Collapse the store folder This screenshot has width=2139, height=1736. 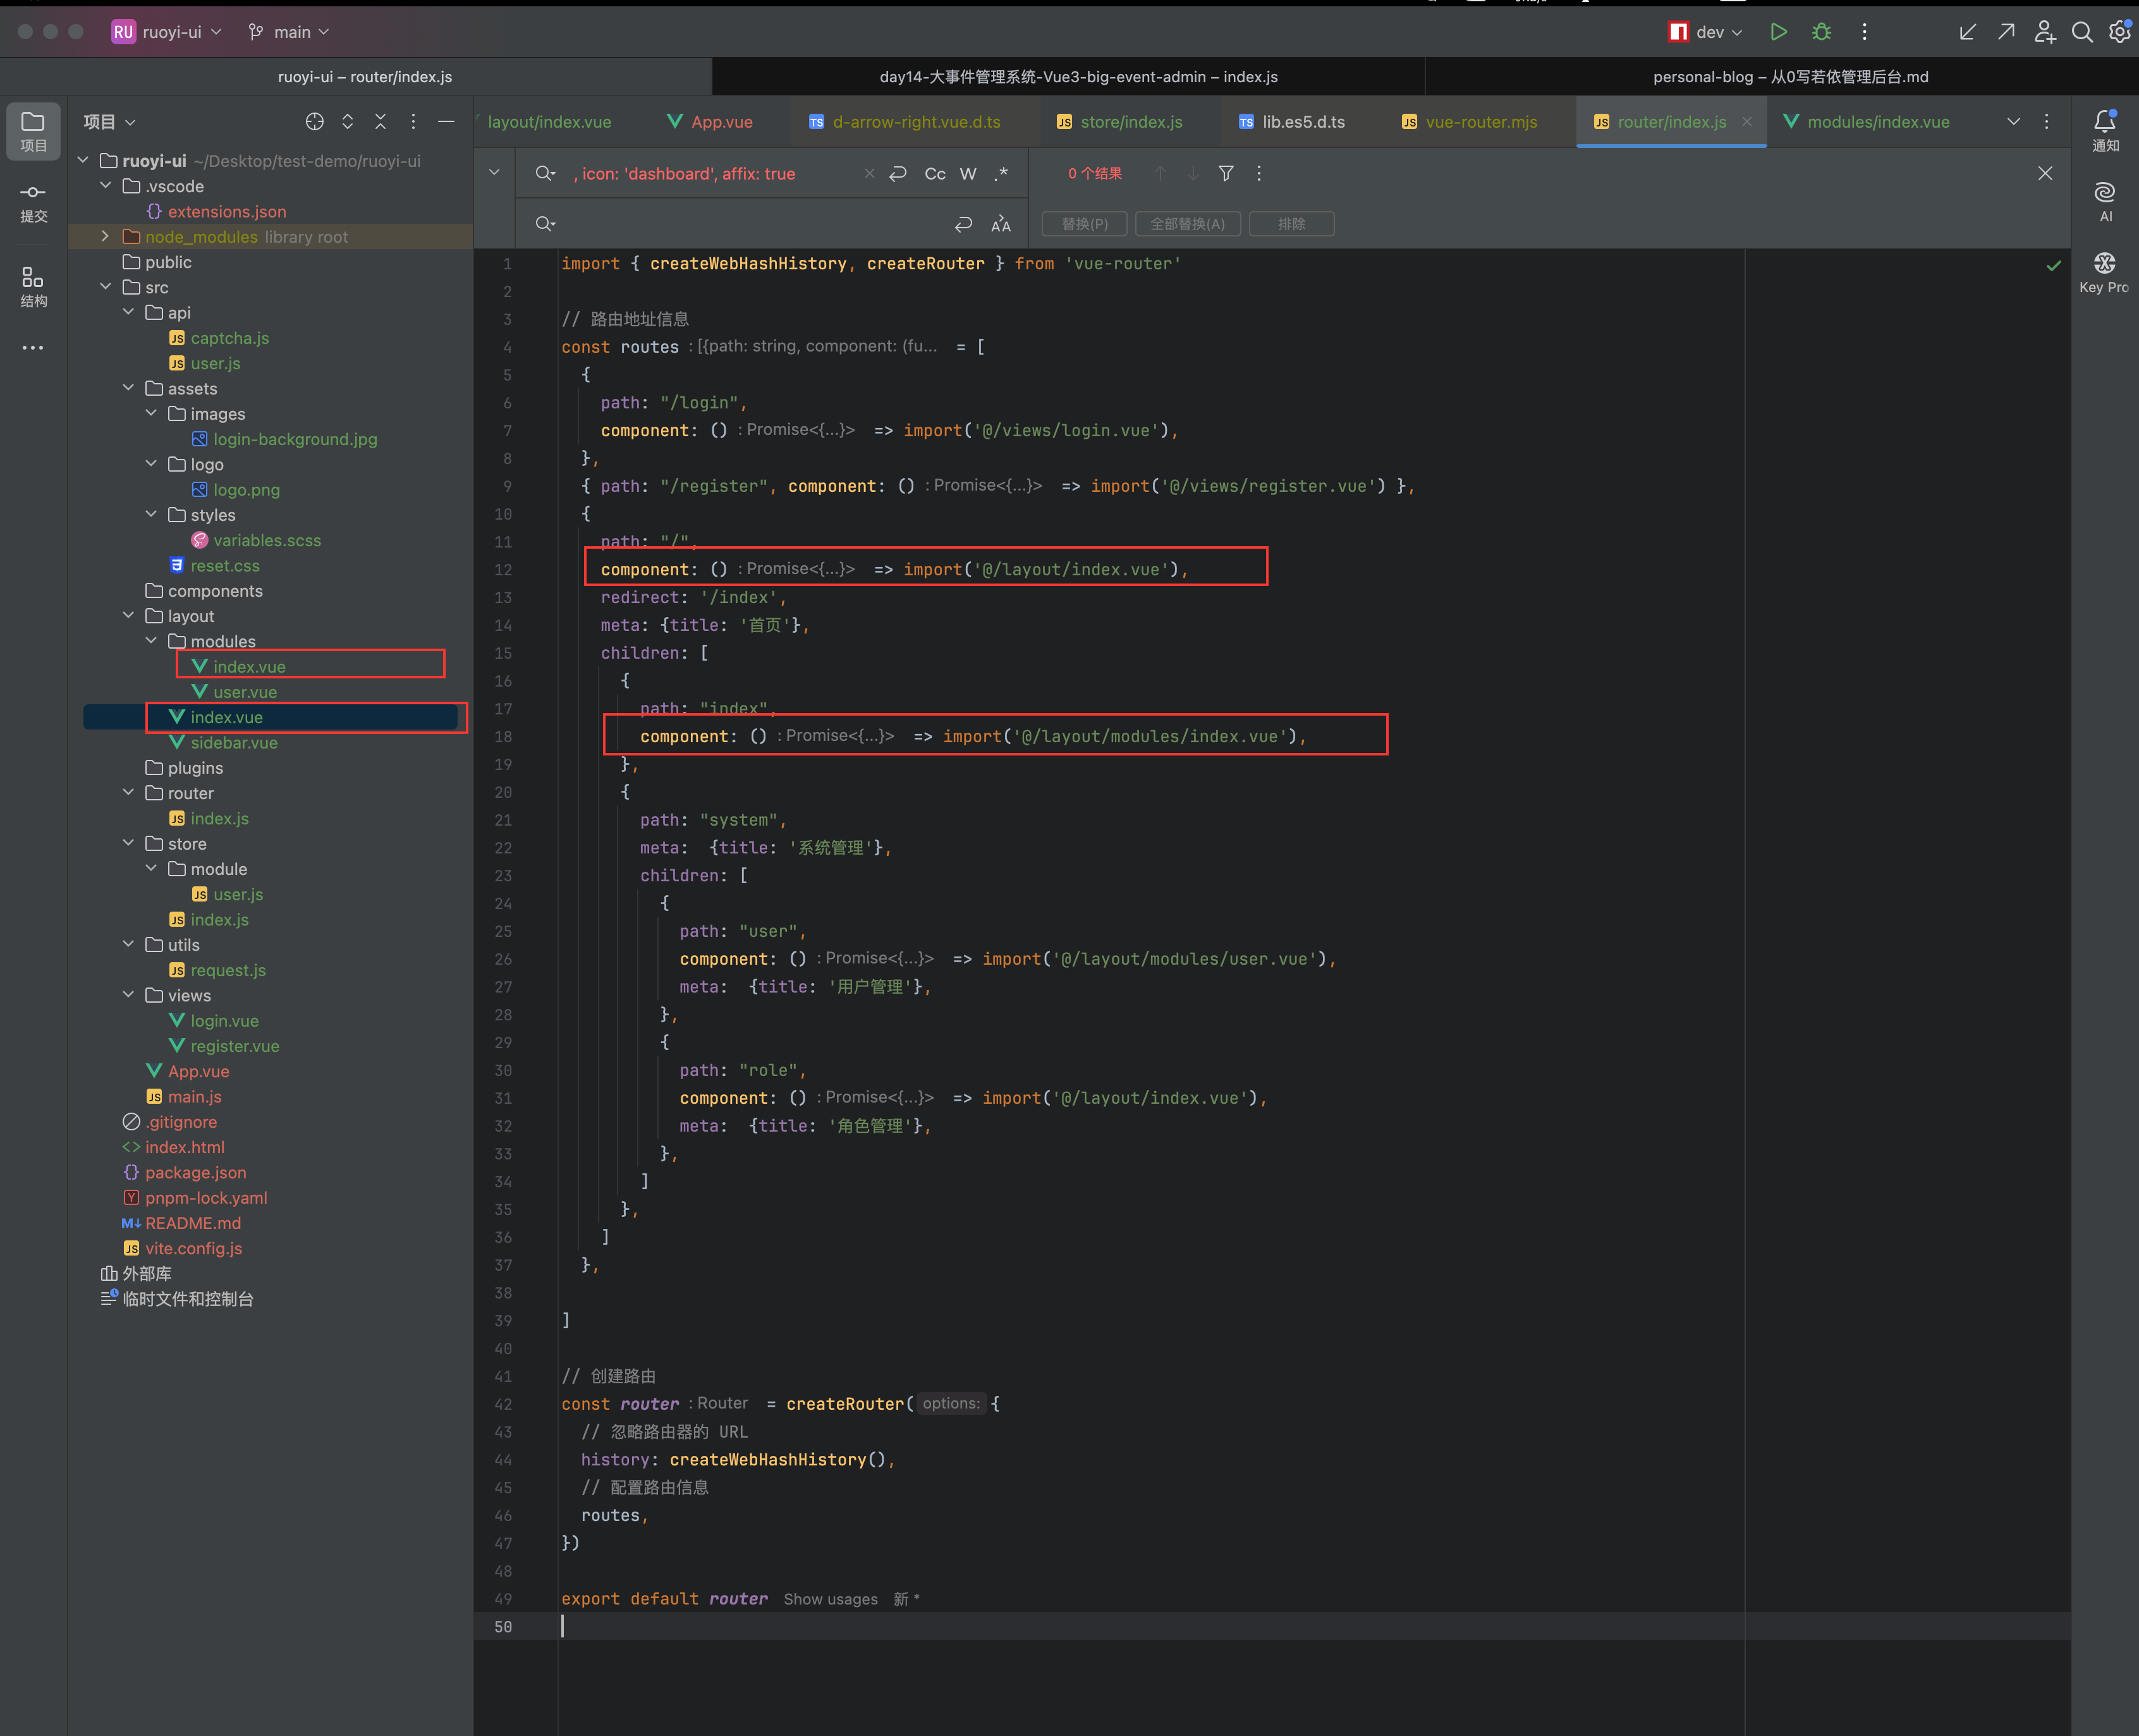(x=128, y=843)
